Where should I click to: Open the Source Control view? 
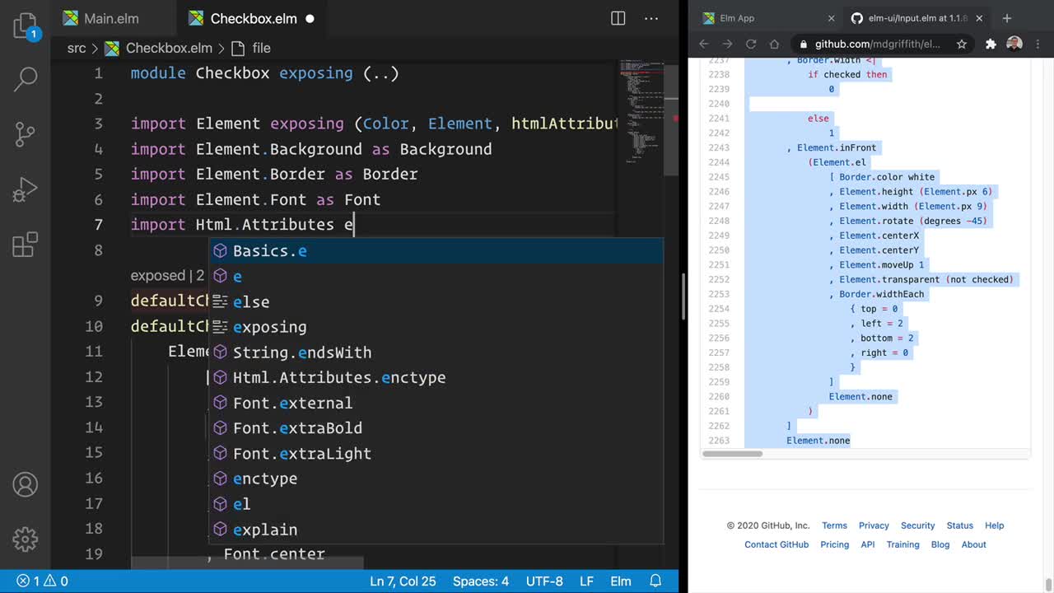[x=26, y=133]
